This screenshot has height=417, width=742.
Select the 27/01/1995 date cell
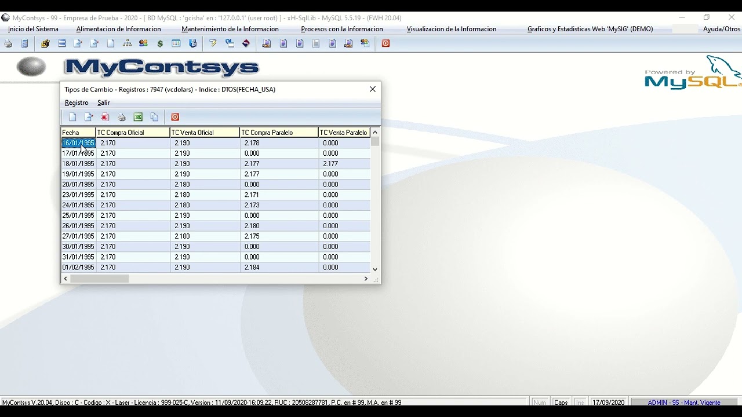pyautogui.click(x=78, y=236)
